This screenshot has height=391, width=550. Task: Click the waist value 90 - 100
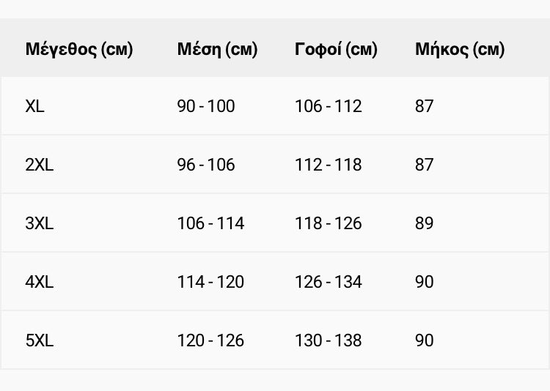pyautogui.click(x=206, y=106)
